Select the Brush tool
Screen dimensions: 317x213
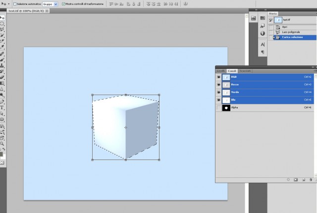(2, 59)
